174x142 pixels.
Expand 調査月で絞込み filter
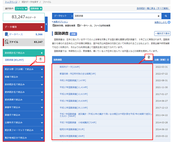(24, 115)
